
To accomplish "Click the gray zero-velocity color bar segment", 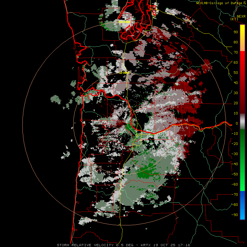I will click(242, 122).
